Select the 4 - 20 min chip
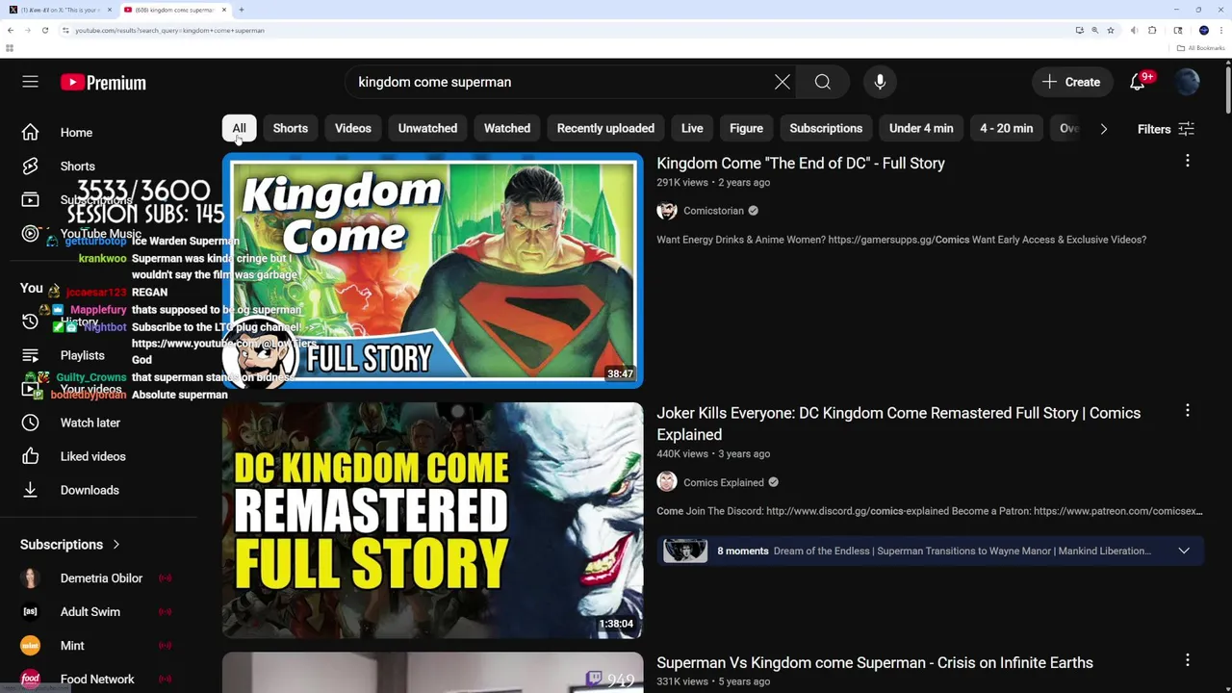 pos(1007,128)
